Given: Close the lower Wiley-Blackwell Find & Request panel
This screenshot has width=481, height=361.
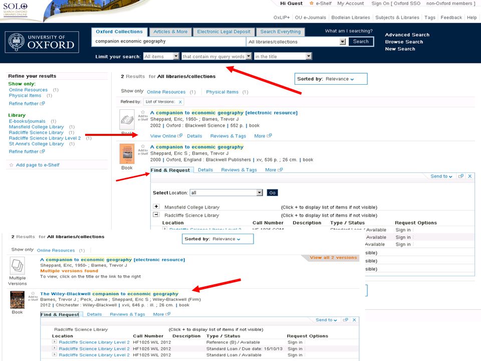Looking at the screenshot, I should [x=354, y=320].
